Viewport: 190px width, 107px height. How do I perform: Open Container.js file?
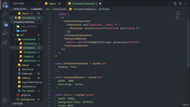(x=26, y=52)
